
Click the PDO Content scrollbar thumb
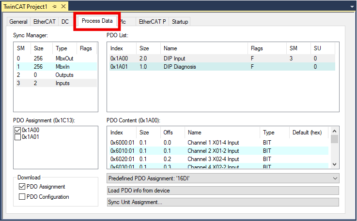(x=334, y=139)
